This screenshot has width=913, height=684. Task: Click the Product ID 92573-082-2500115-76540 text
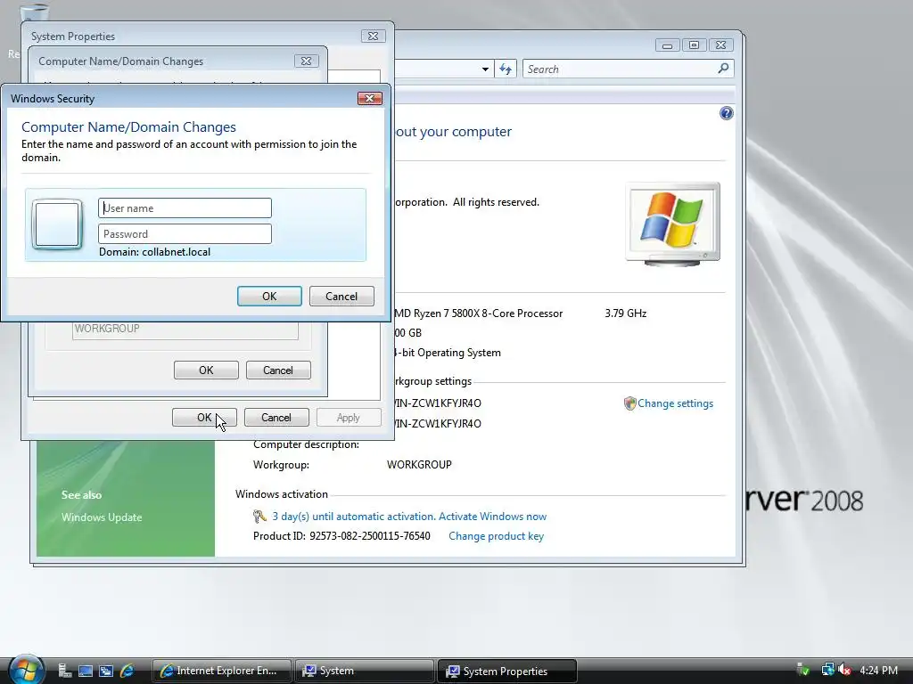341,535
